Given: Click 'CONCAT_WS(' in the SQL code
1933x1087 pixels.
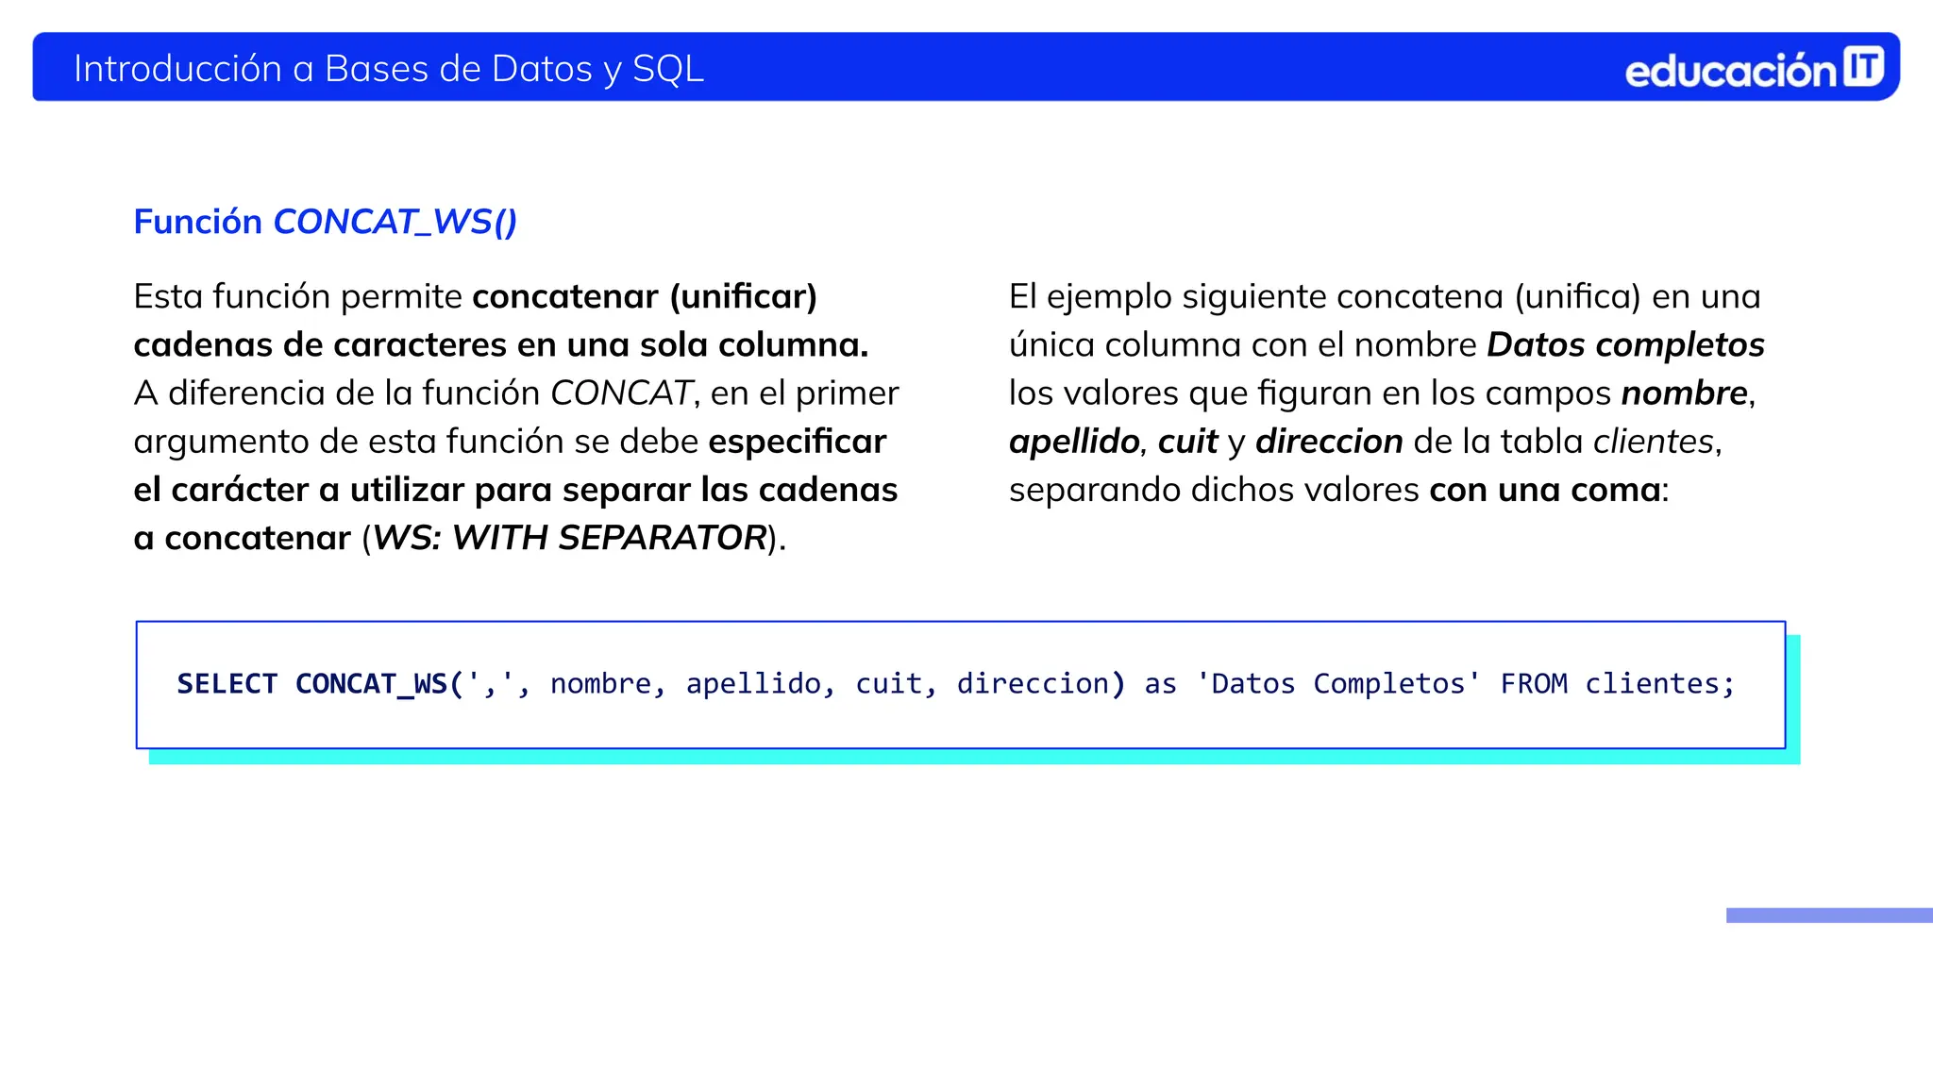Looking at the screenshot, I should pos(380,683).
